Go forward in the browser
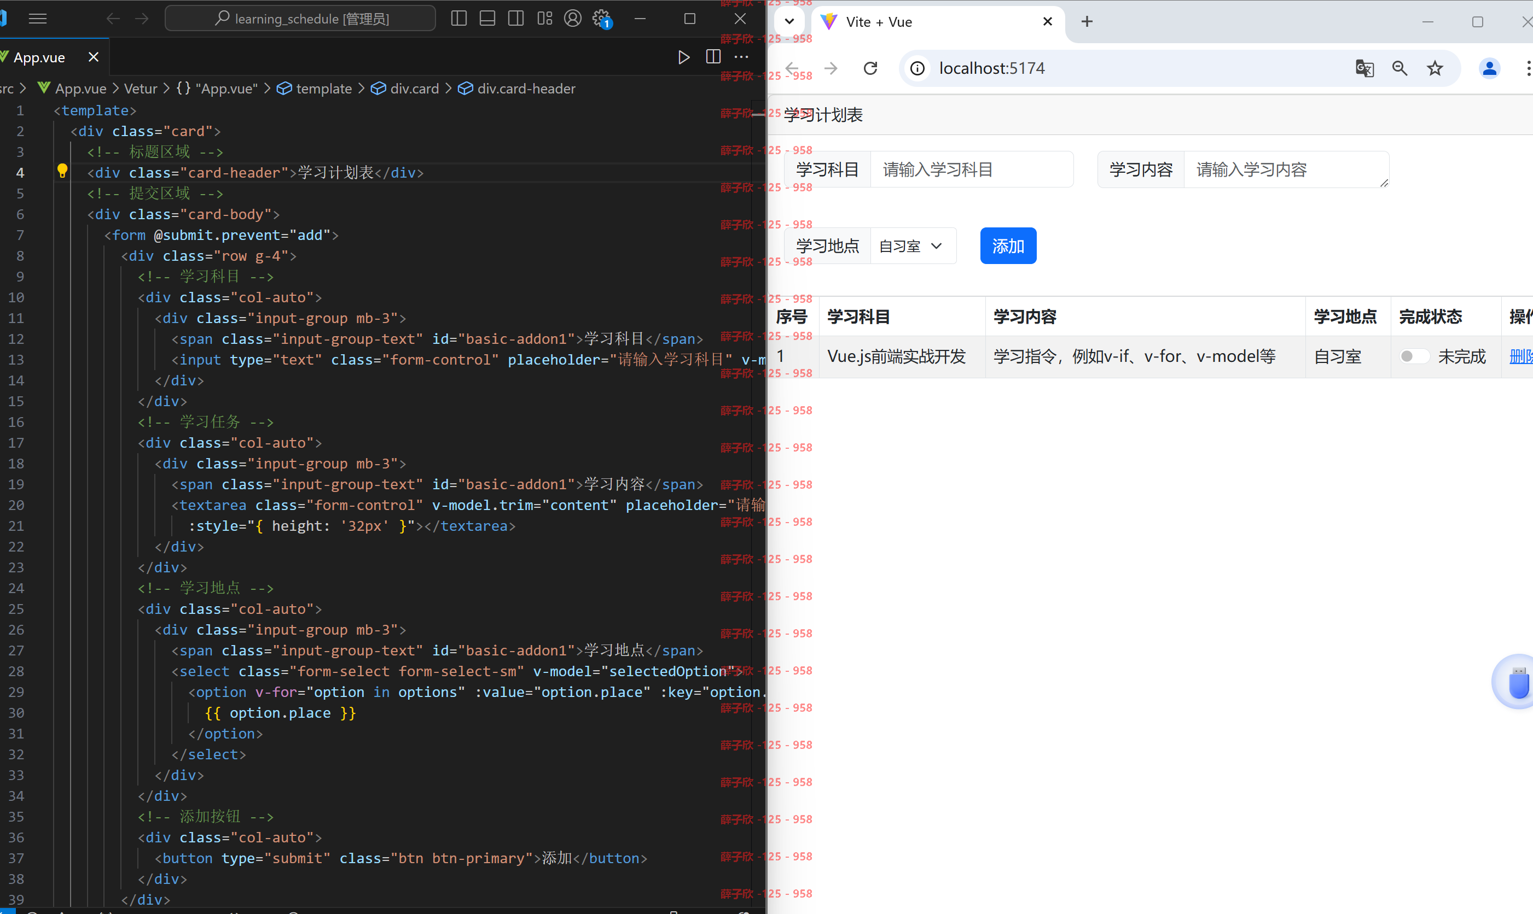1533x914 pixels. [x=831, y=68]
